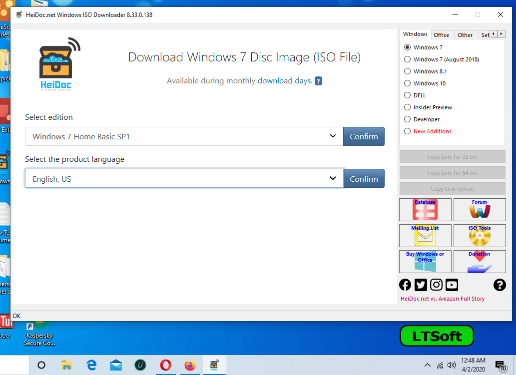Click the black help question mark icon
This screenshot has width=516, height=375.
click(x=500, y=285)
